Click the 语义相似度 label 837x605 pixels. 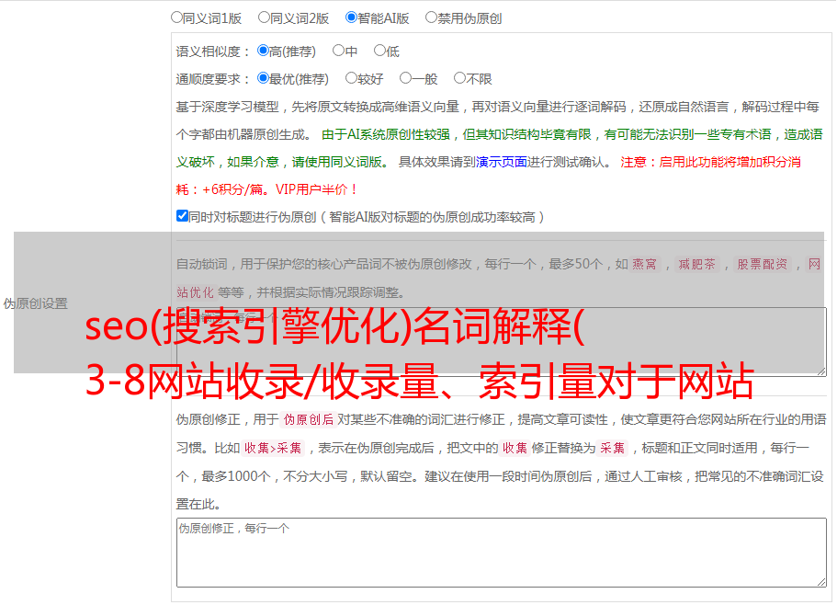212,51
